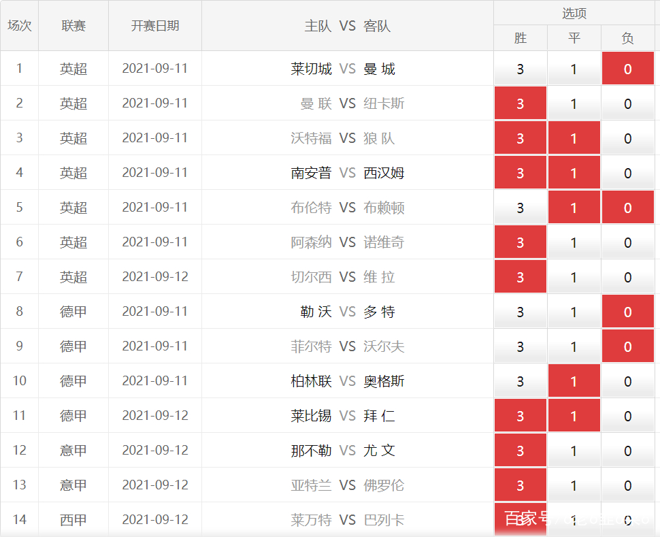Click 德甲 league cell in row 8
Image resolution: width=660 pixels, height=537 pixels.
click(x=73, y=312)
